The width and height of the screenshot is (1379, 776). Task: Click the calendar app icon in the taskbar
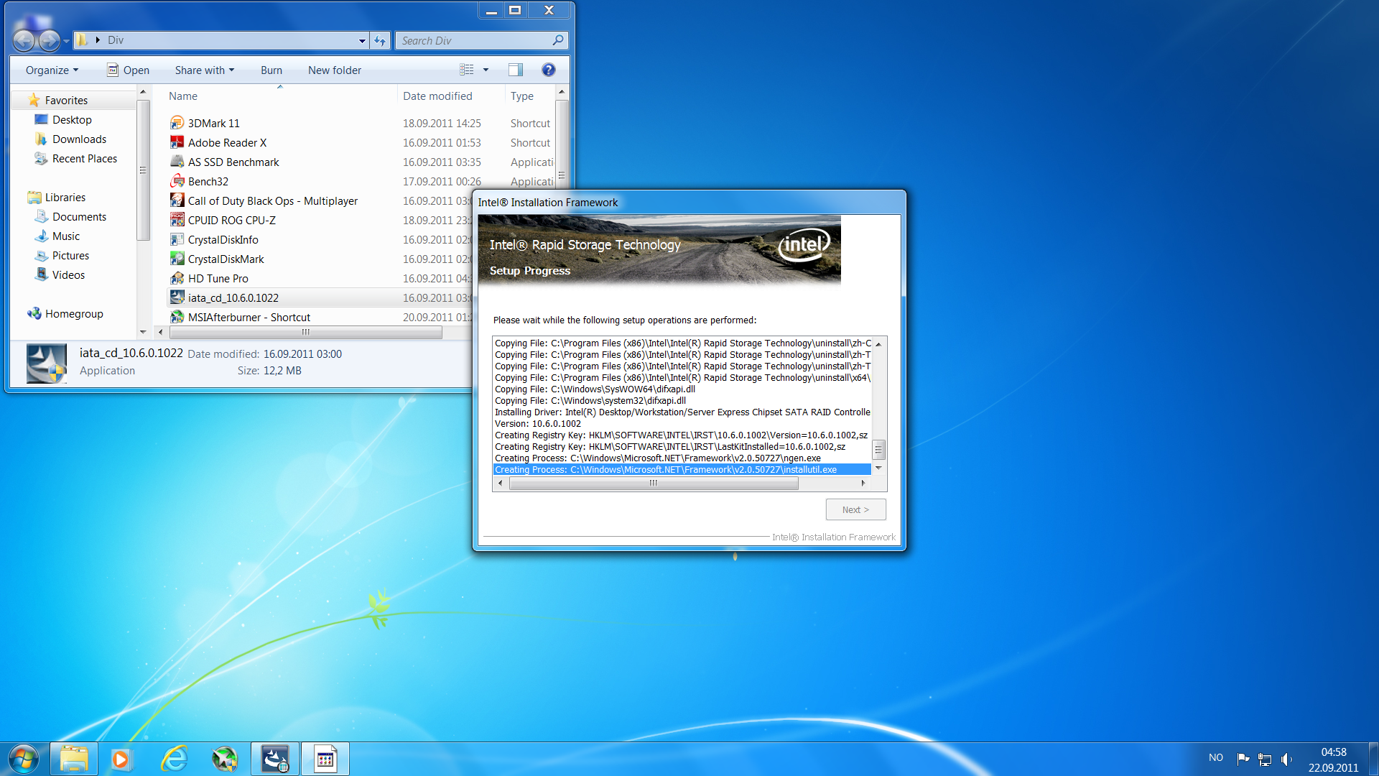coord(325,759)
